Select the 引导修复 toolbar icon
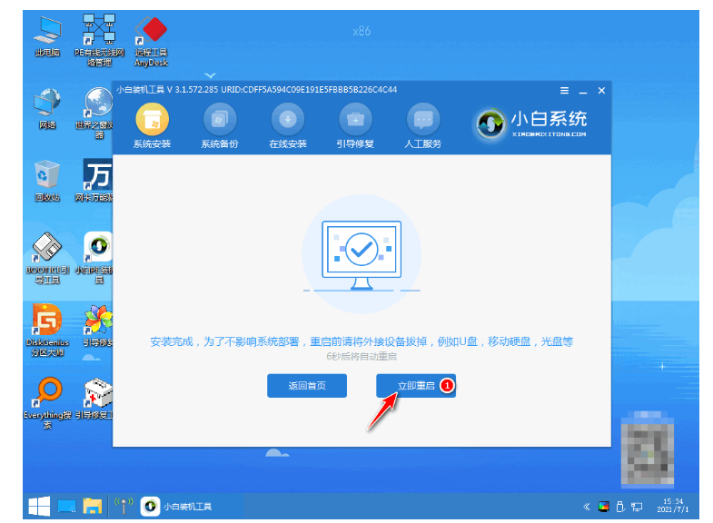713x523 pixels. pyautogui.click(x=355, y=120)
